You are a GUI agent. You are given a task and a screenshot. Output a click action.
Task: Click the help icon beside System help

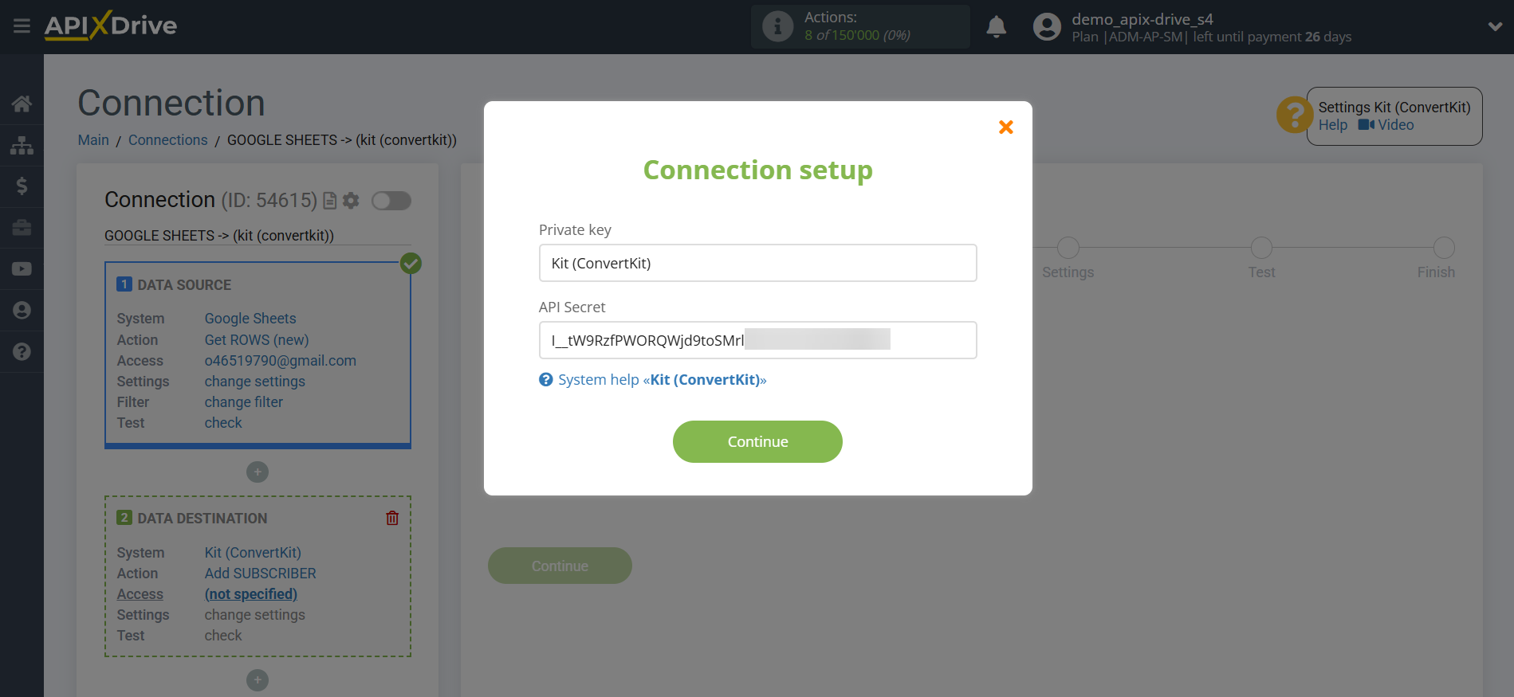[x=546, y=380]
